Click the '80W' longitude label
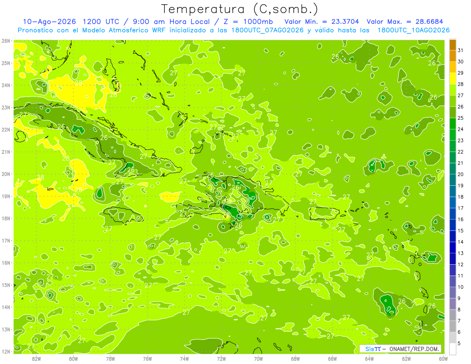Screen dimensions: 471x364 tap(73, 359)
